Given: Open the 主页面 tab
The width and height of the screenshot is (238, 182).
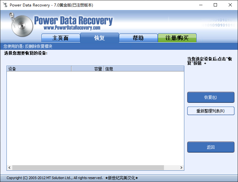Looking at the screenshot, I should [60, 38].
